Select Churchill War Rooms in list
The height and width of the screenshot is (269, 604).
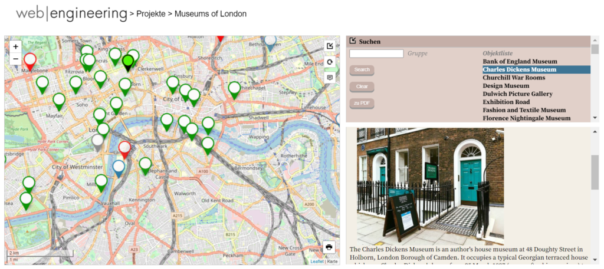click(x=513, y=78)
